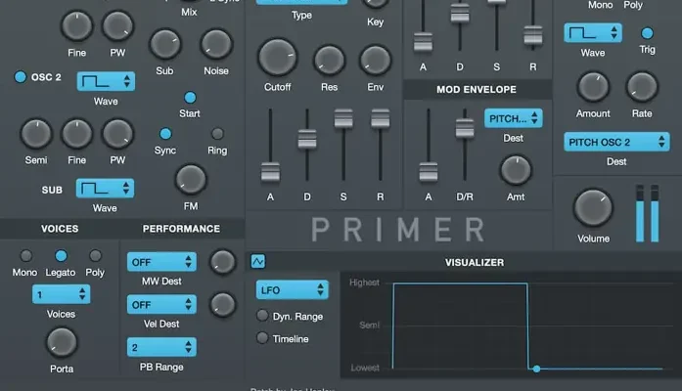Click the FM knob
The image size is (682, 391).
pos(191,179)
